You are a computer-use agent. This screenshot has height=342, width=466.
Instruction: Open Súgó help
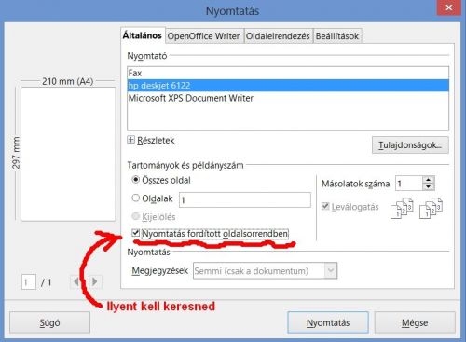(49, 322)
